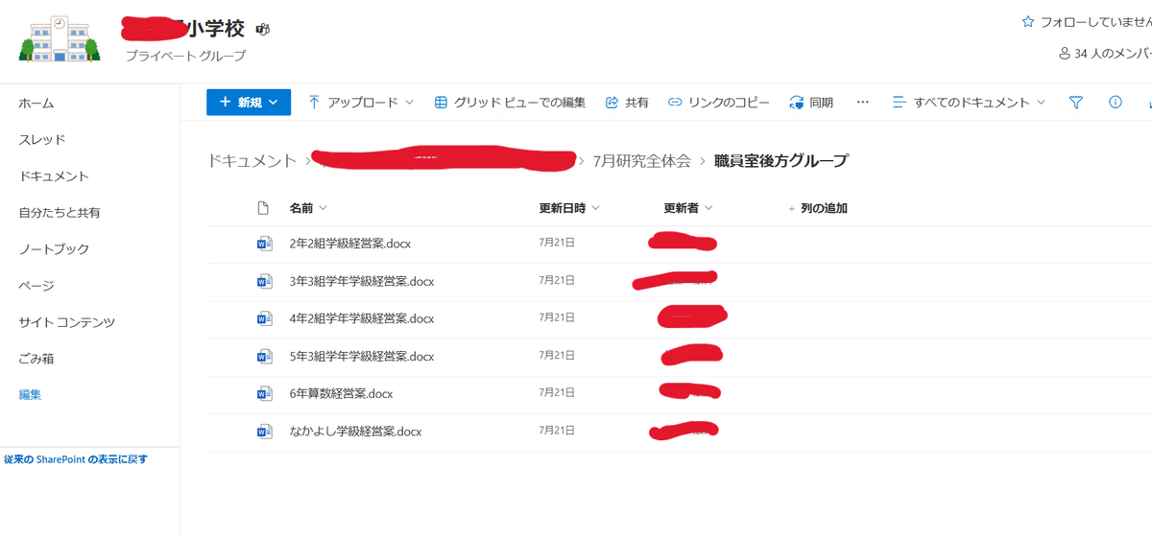Open なかよし学級経営案.docx
The width and height of the screenshot is (1152, 538).
pos(356,432)
